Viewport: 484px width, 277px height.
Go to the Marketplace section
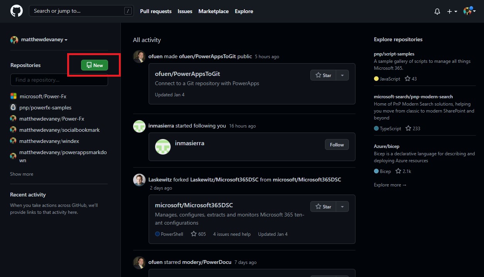(213, 11)
